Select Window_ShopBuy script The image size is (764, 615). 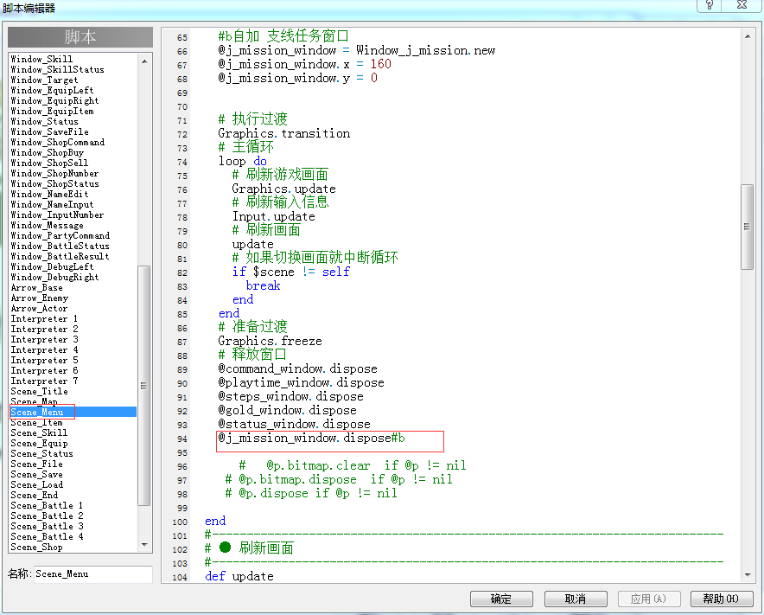(48, 152)
